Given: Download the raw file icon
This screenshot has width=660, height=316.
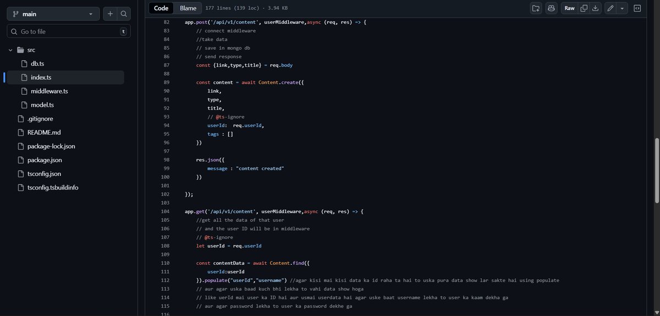Looking at the screenshot, I should click(x=595, y=8).
